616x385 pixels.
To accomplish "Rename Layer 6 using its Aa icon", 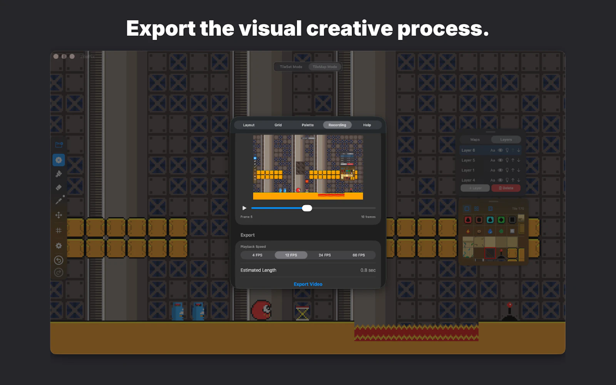I will click(x=493, y=150).
